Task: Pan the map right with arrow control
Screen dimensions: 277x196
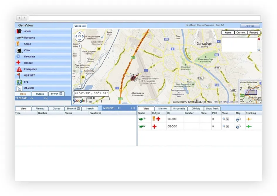Action: pyautogui.click(x=83, y=36)
